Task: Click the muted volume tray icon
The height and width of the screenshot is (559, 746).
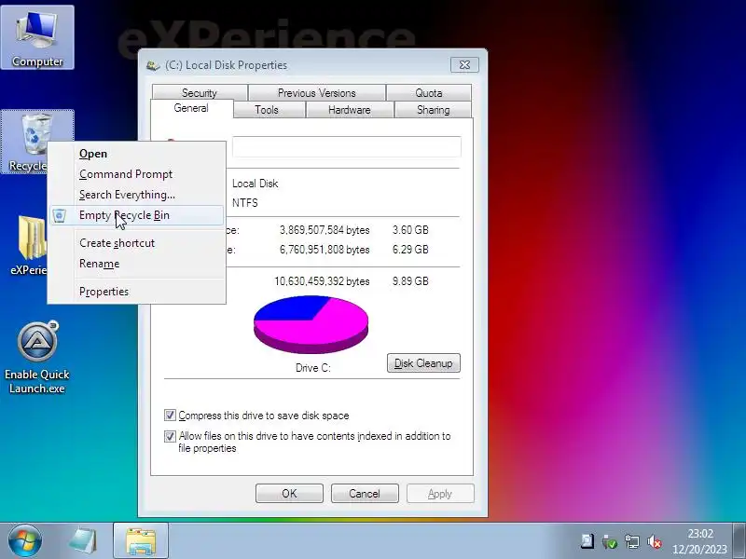Action: 655,541
